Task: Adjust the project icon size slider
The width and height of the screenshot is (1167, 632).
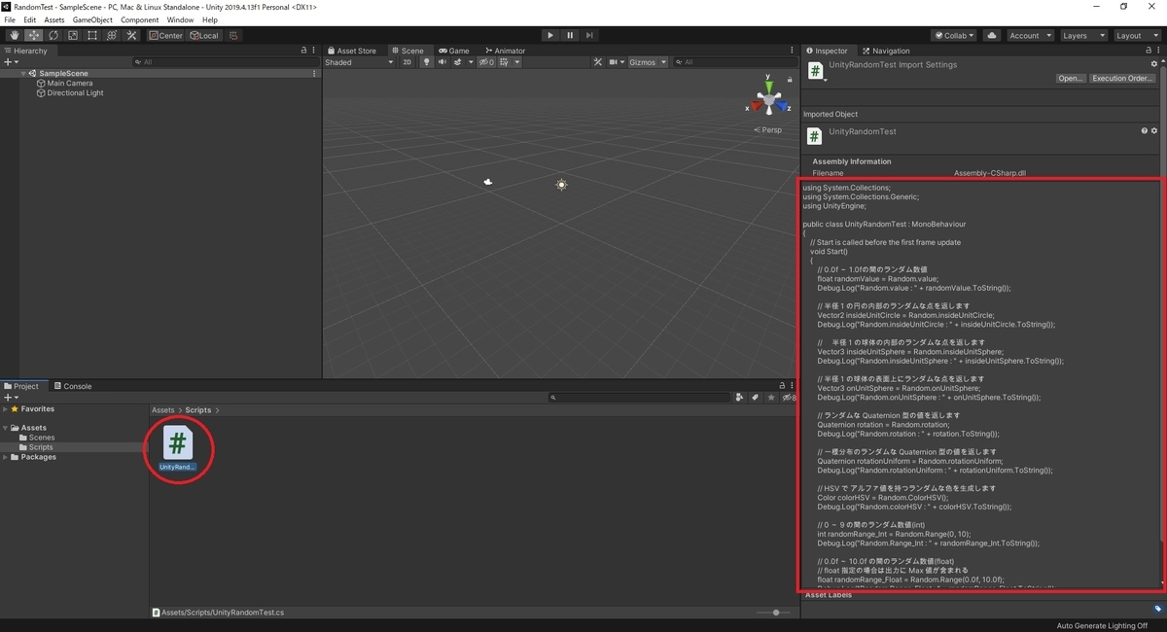Action: coord(774,613)
